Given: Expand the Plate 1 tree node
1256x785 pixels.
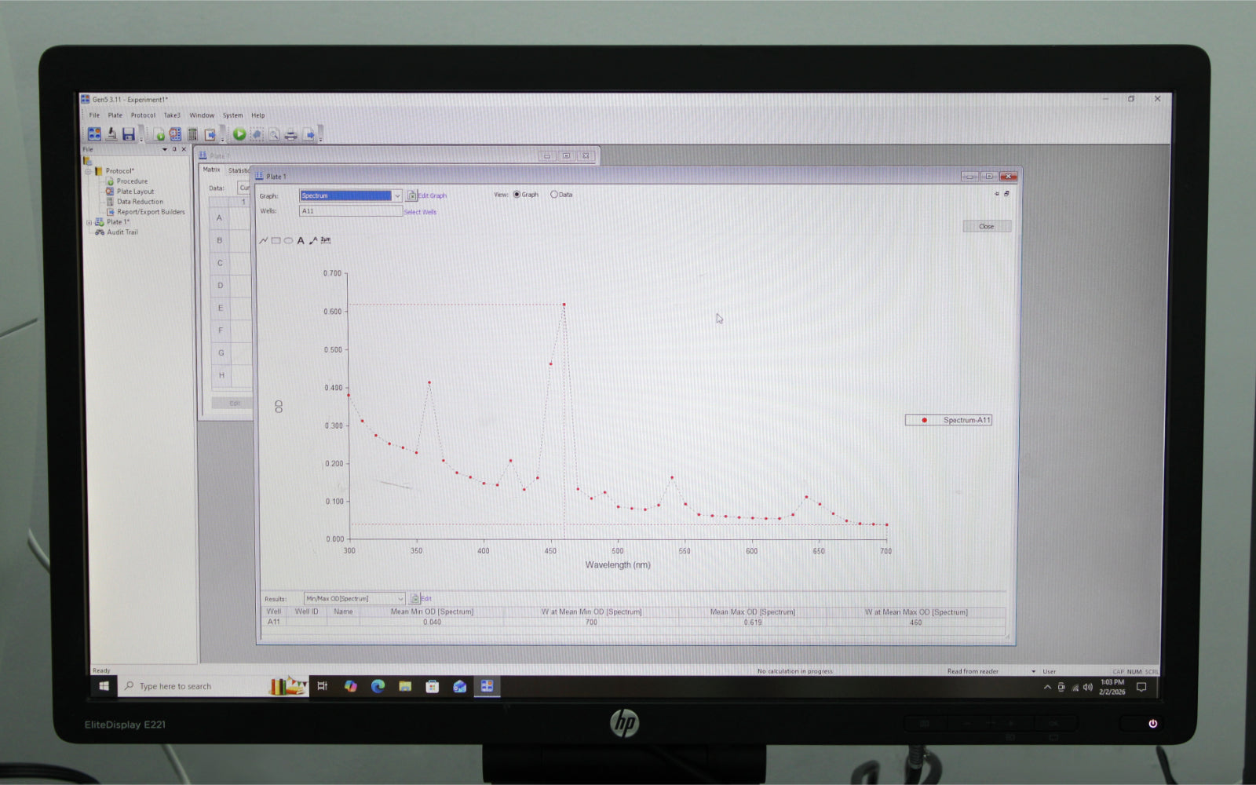Looking at the screenshot, I should (x=89, y=222).
